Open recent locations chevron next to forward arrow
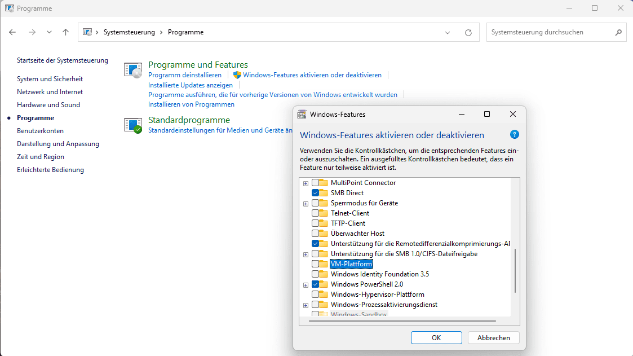 coord(49,32)
